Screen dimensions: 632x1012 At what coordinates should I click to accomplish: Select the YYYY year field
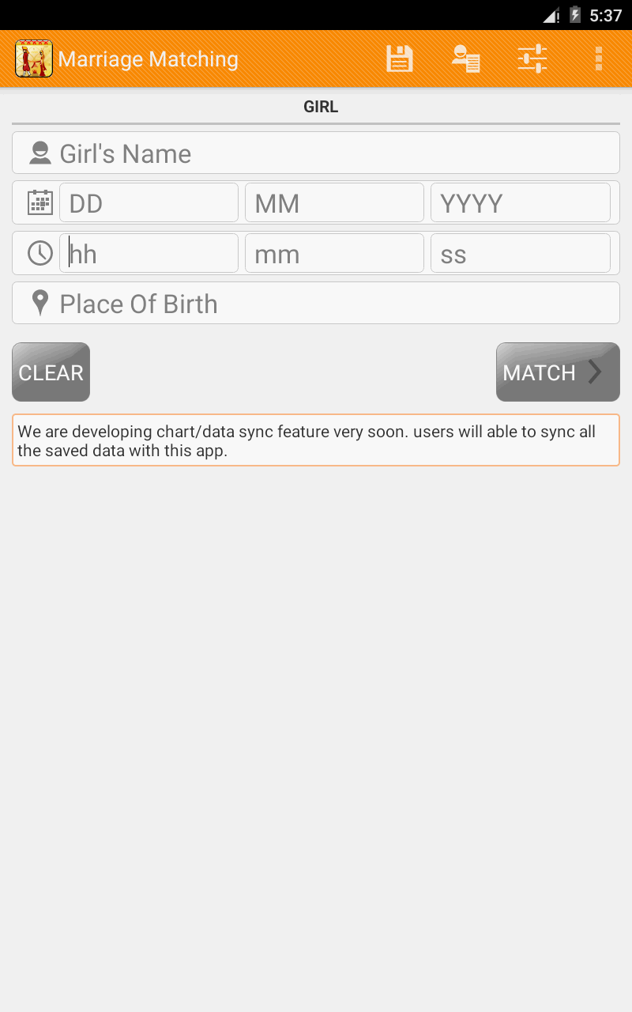pyautogui.click(x=521, y=202)
